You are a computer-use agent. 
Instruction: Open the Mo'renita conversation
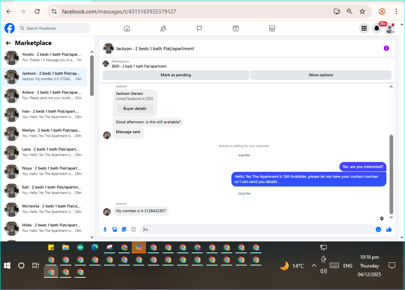coord(44,209)
